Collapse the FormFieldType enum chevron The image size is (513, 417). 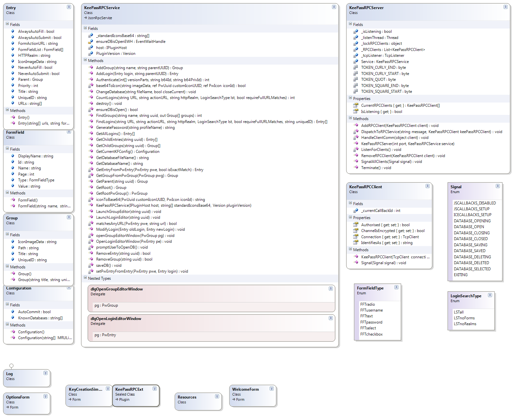point(396,287)
